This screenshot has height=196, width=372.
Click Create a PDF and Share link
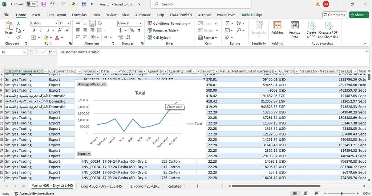tap(328, 30)
